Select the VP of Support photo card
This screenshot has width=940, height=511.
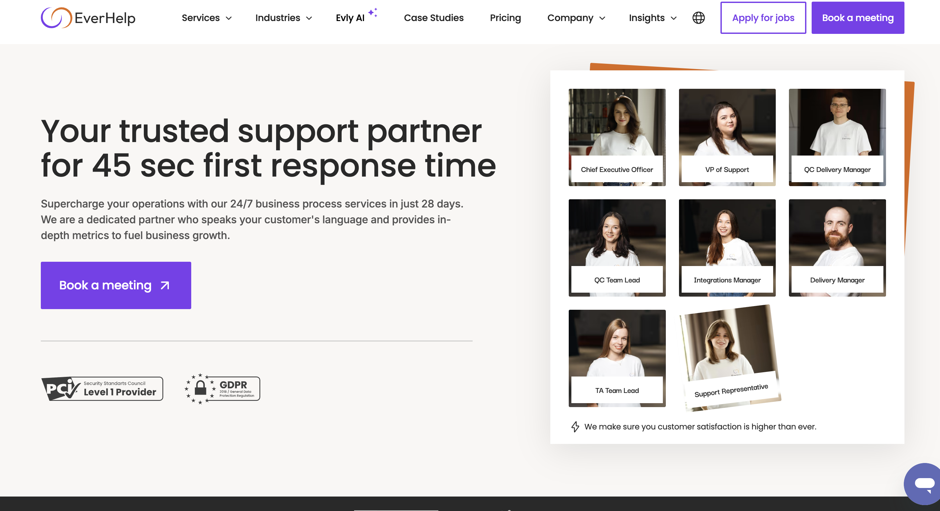coord(727,137)
